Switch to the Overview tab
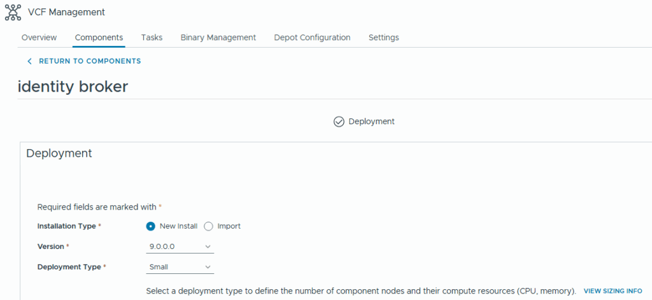Screen dimensions: 652x300 click(39, 38)
